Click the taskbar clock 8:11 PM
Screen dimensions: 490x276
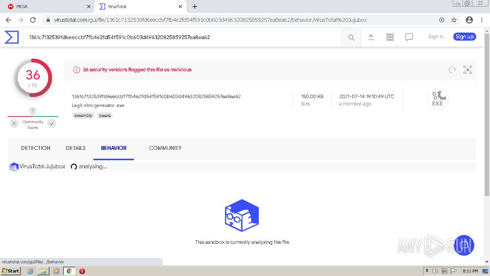point(470,271)
